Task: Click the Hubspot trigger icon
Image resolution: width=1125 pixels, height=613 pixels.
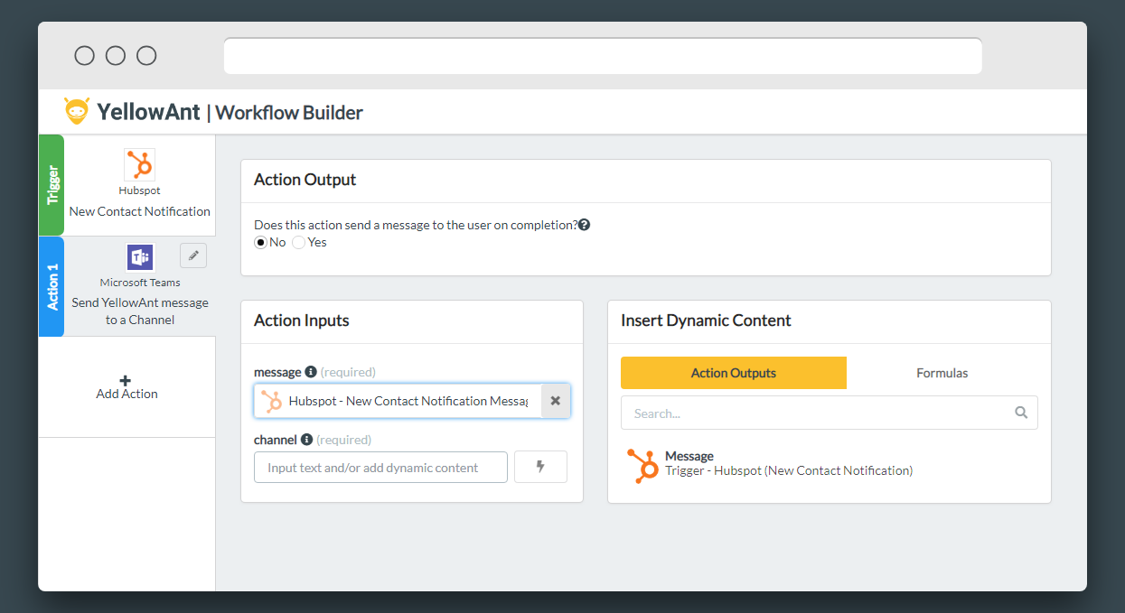Action: (x=139, y=166)
